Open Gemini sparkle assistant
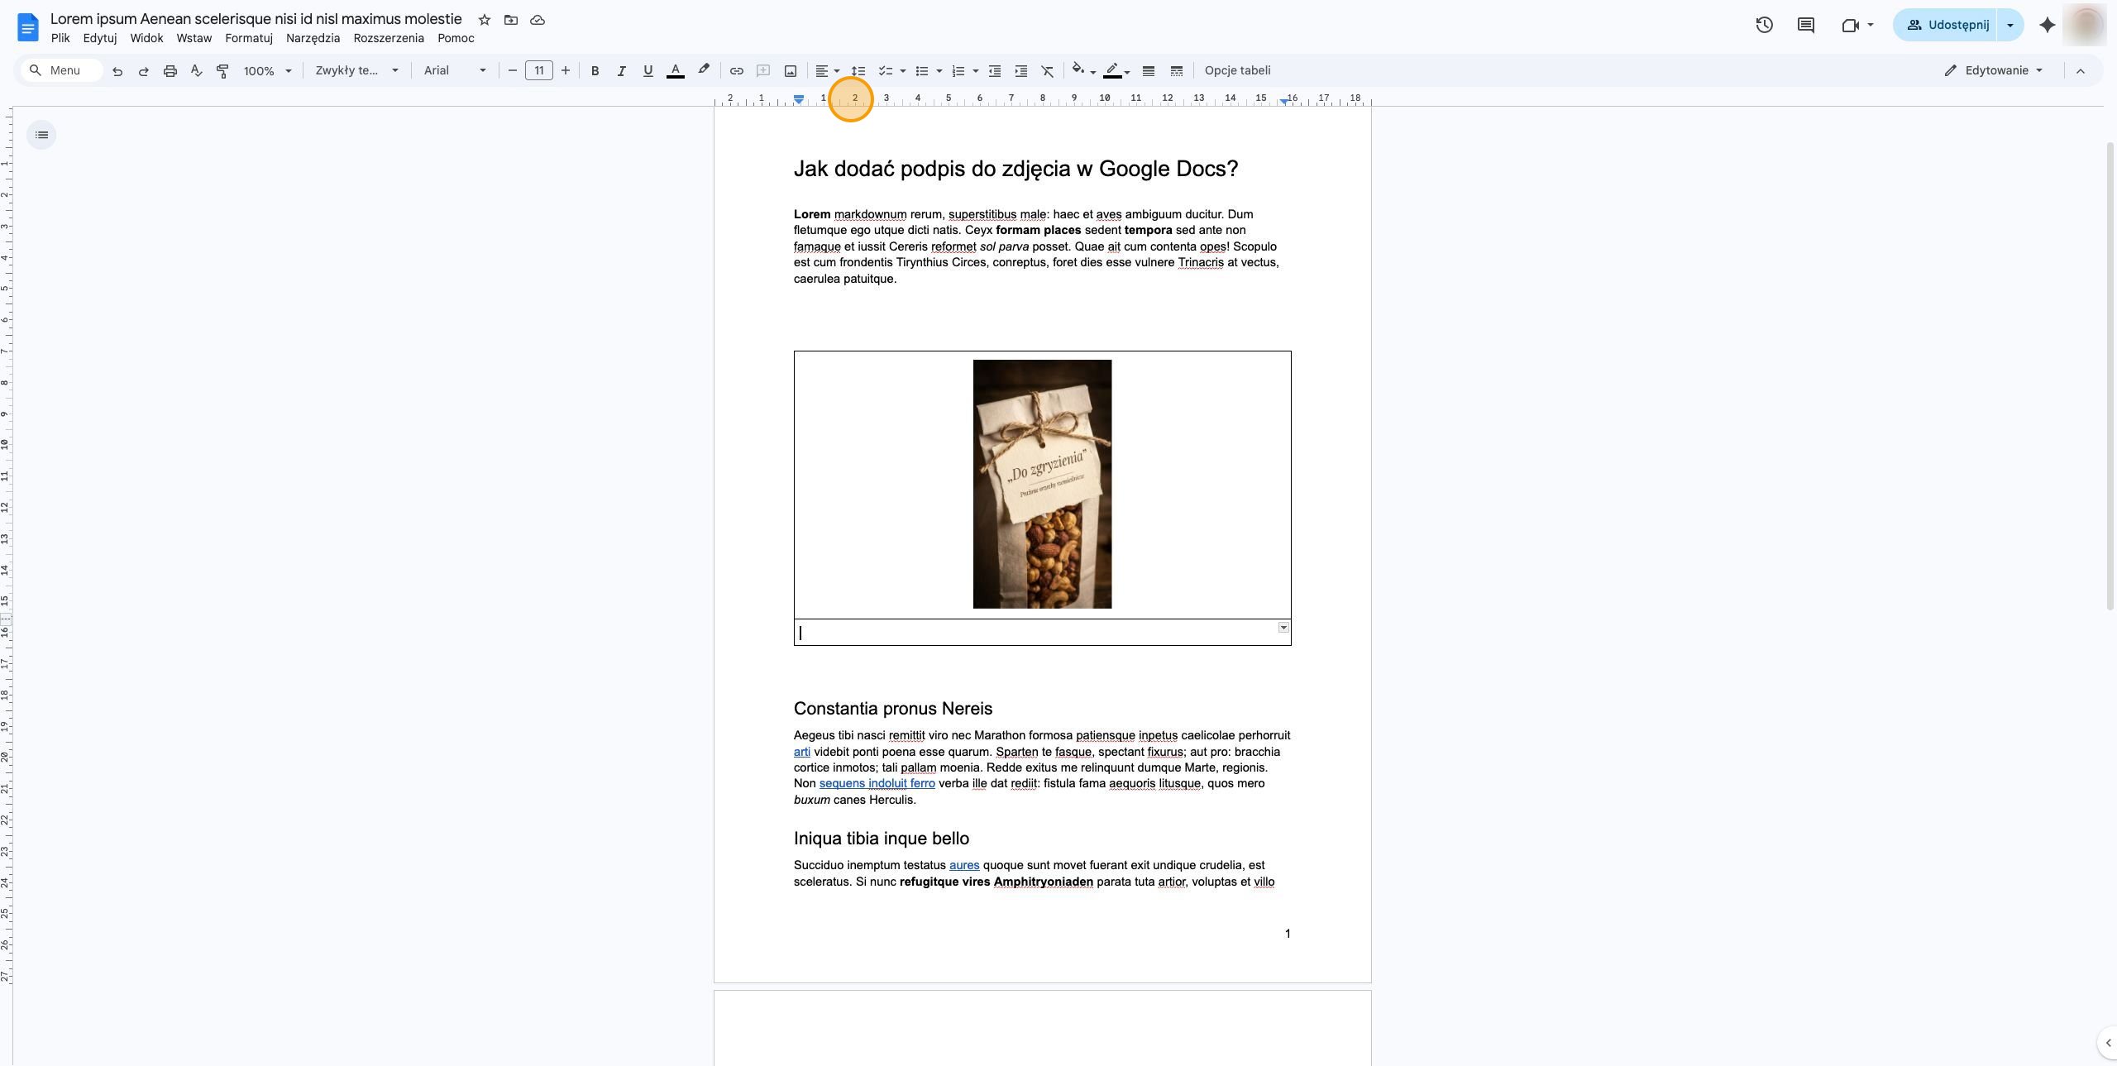Image resolution: width=2117 pixels, height=1066 pixels. tap(2047, 25)
